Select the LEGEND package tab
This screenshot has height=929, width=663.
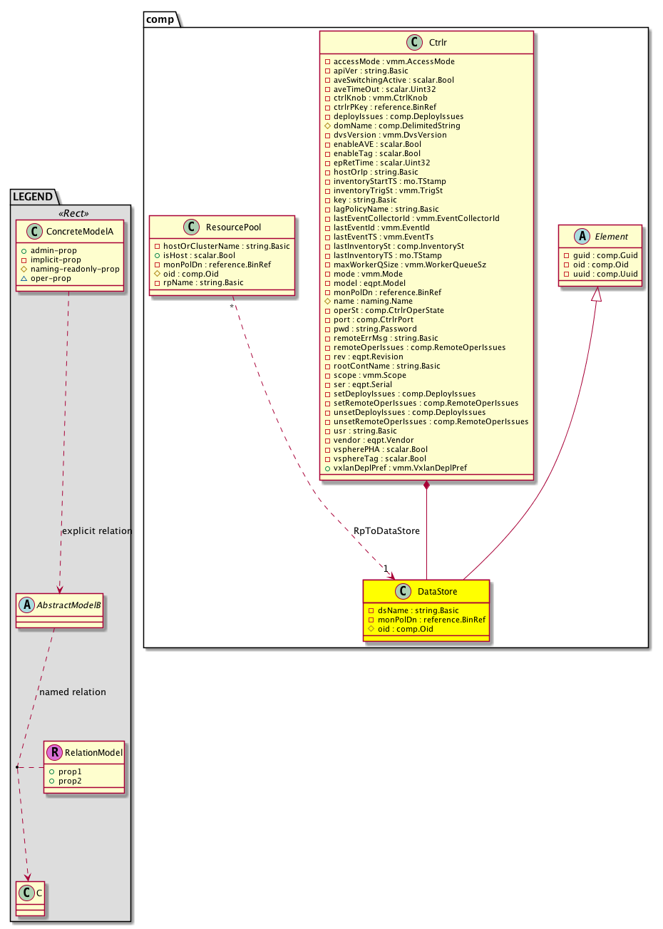tap(33, 196)
